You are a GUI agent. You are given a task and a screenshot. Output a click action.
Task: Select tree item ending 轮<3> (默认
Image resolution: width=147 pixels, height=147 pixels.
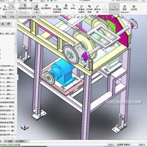[7, 90]
